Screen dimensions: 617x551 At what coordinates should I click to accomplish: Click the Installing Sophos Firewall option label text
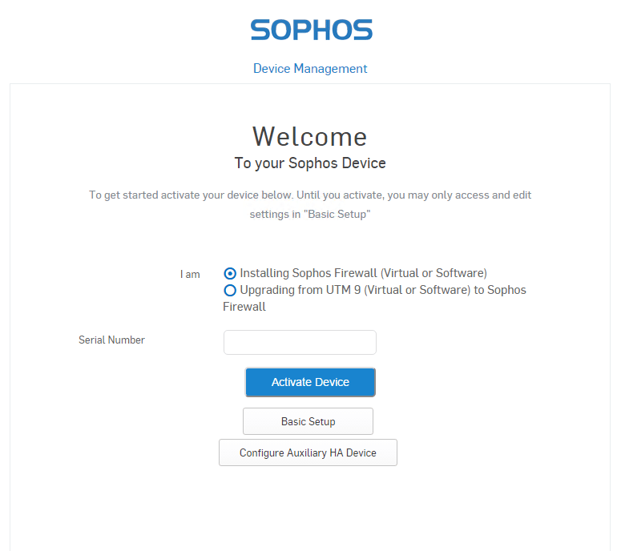pyautogui.click(x=363, y=273)
